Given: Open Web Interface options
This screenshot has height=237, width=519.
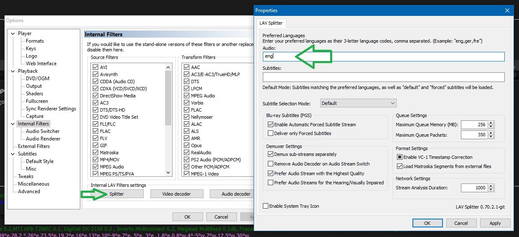Looking at the screenshot, I should 41,64.
